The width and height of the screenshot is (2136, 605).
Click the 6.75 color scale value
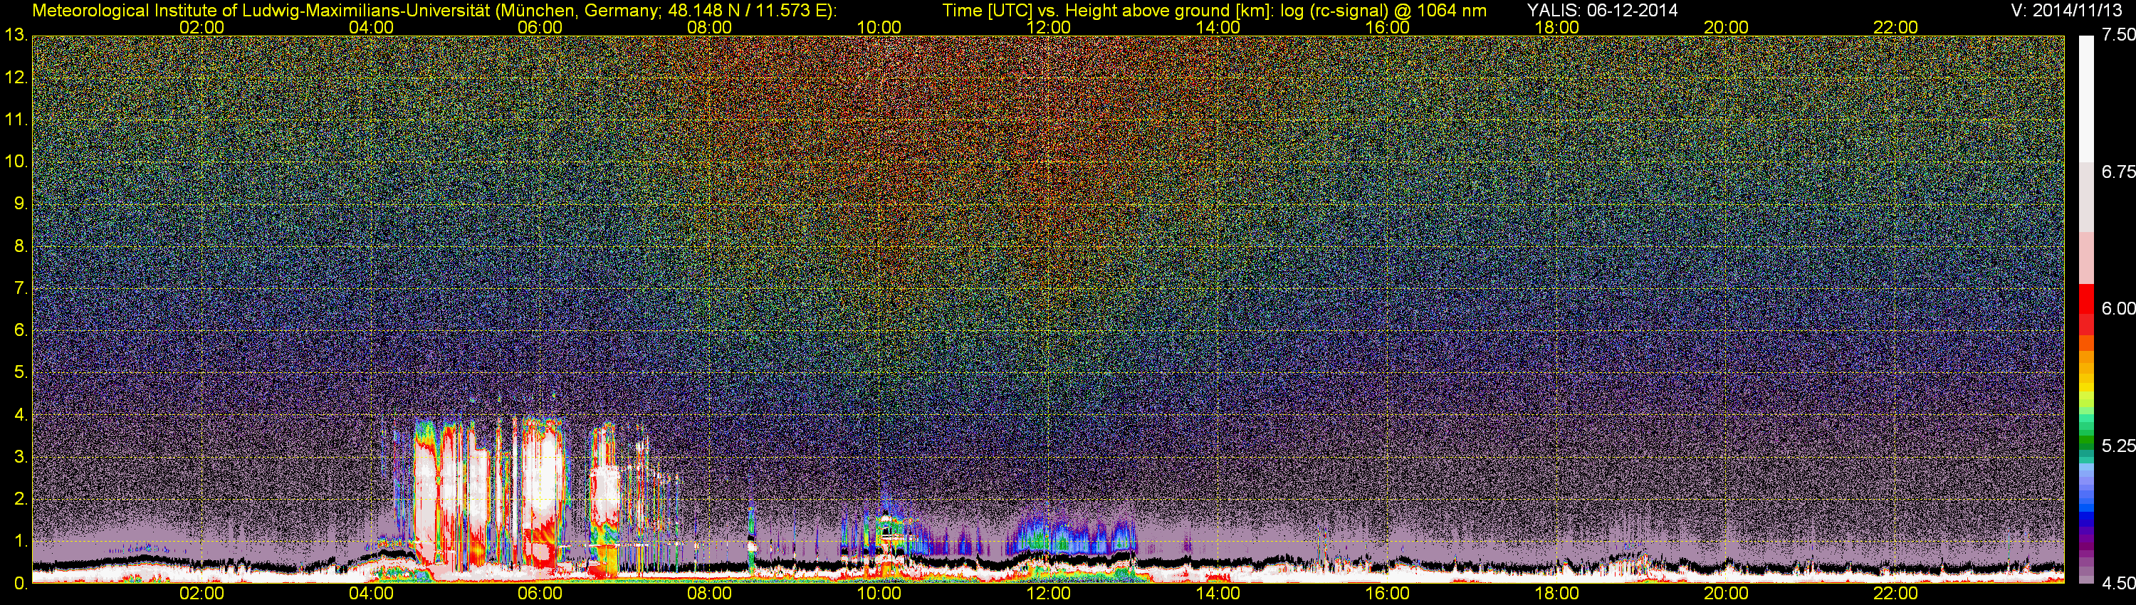(2119, 172)
